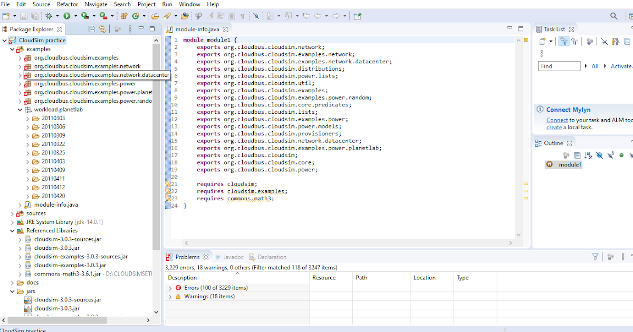
Task: Expand the Referenced Libraries node
Action: coord(12,230)
